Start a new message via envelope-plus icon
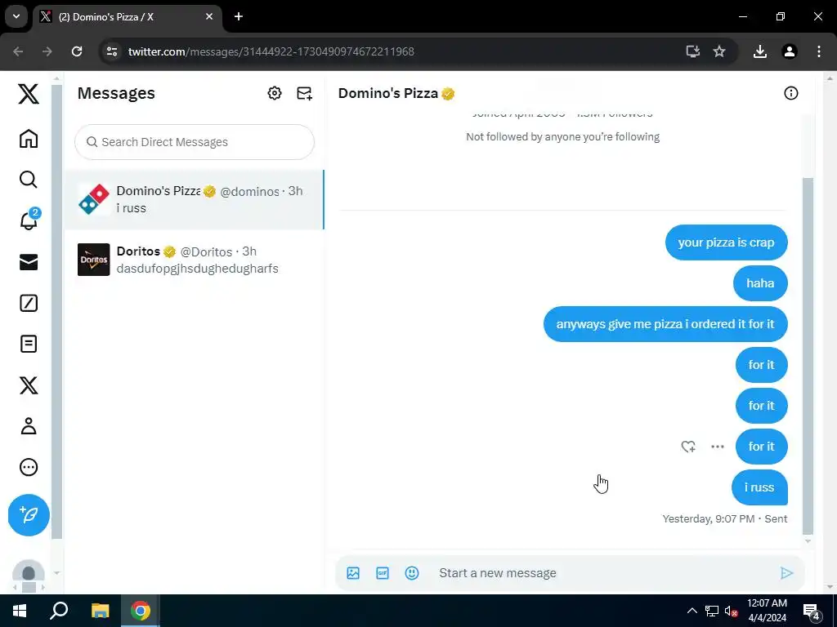The width and height of the screenshot is (837, 627). pyautogui.click(x=304, y=93)
